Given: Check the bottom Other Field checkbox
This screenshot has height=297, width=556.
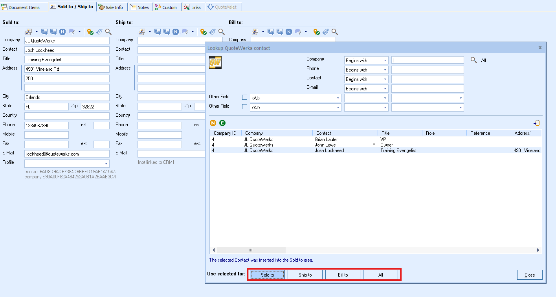Looking at the screenshot, I should click(x=245, y=106).
